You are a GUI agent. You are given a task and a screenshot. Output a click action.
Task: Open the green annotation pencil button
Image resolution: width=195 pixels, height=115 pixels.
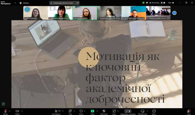pyautogui.click(x=3, y=104)
